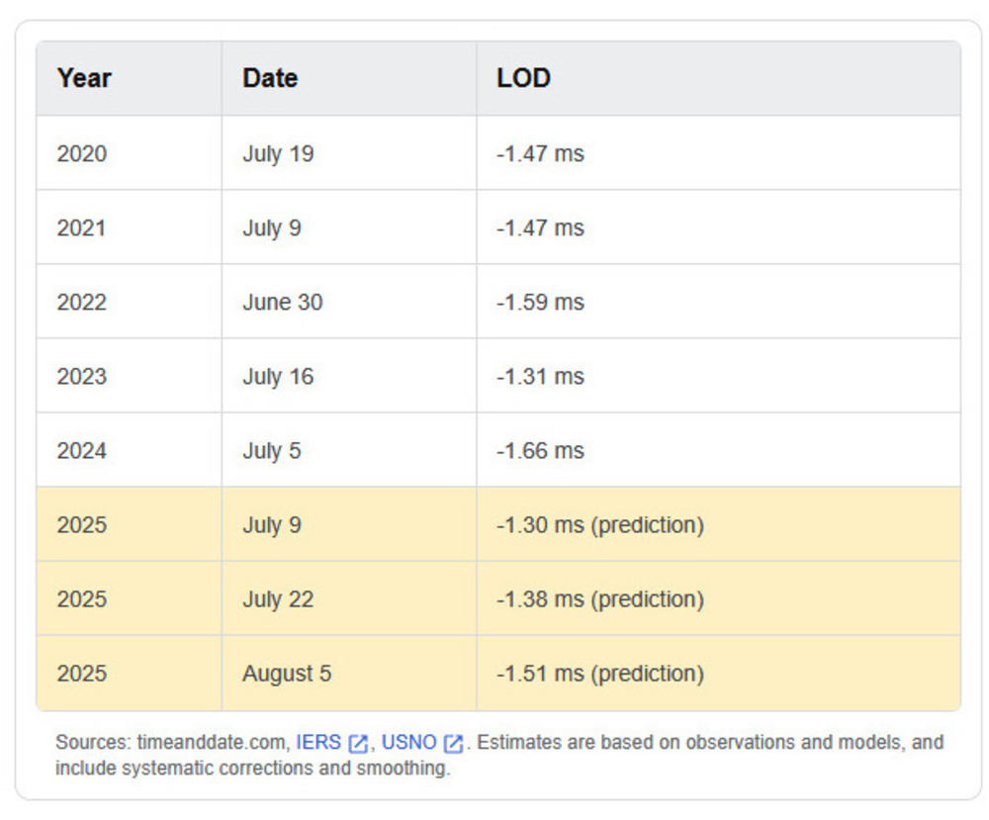Screen dimensions: 989x820
Task: Click the Year column header
Action: coord(84,78)
